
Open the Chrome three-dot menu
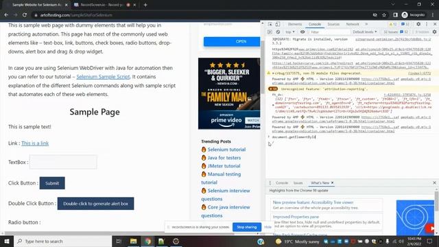433,15
